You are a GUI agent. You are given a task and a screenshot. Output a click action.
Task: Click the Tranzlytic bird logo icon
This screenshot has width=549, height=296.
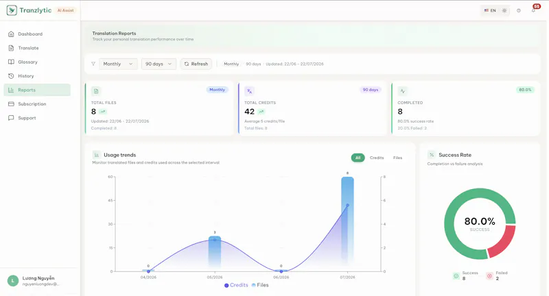[12, 10]
